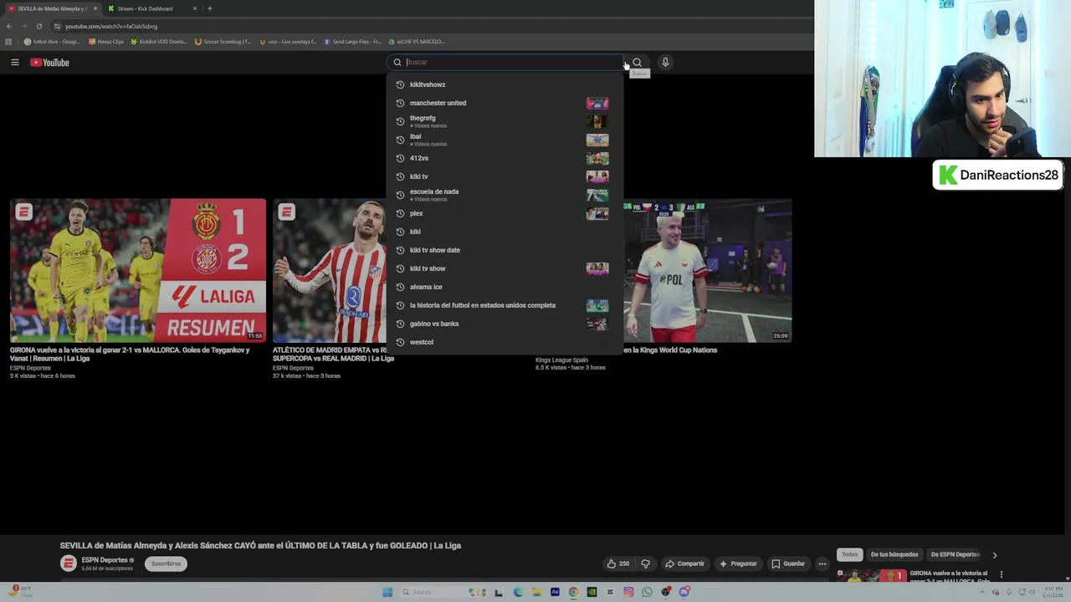Start voice search with the microphone icon

665,62
